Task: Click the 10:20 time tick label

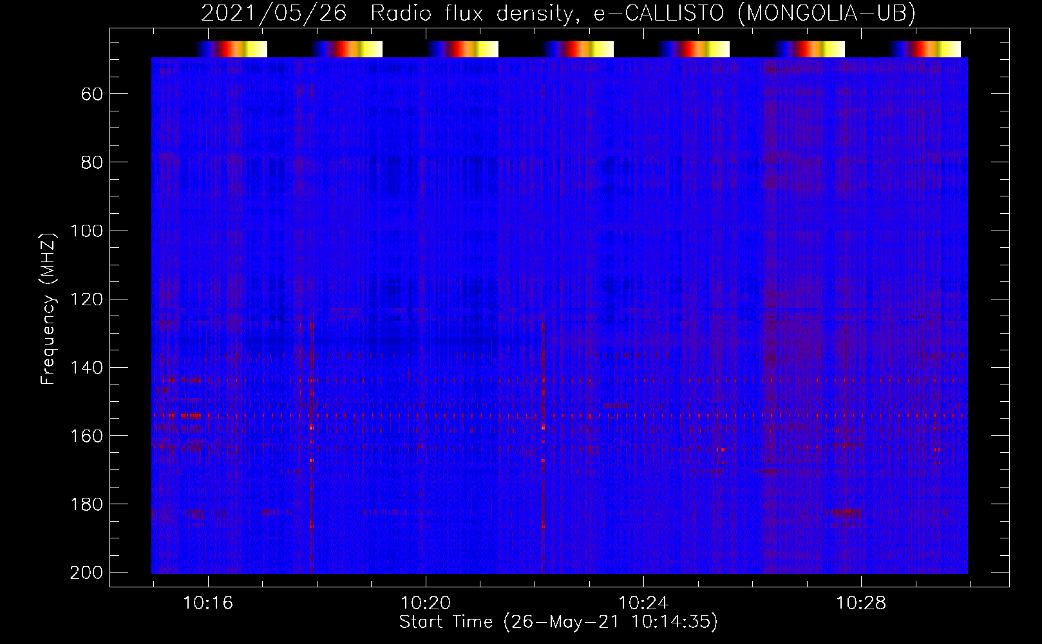Action: (x=426, y=603)
